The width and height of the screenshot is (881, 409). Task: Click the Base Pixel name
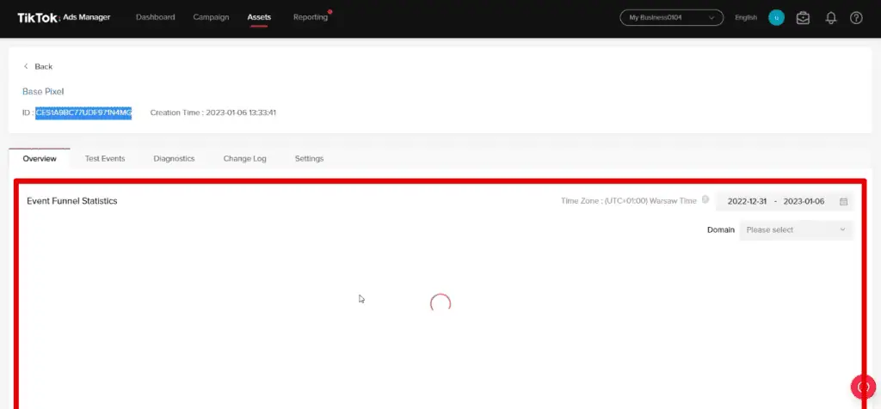tap(43, 91)
